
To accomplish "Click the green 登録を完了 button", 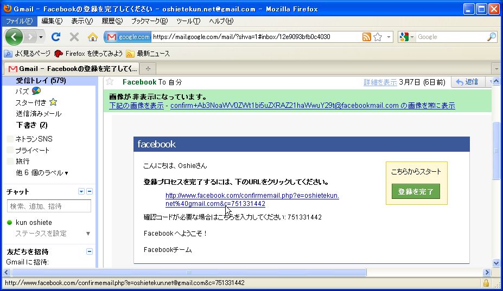I will pos(416,191).
